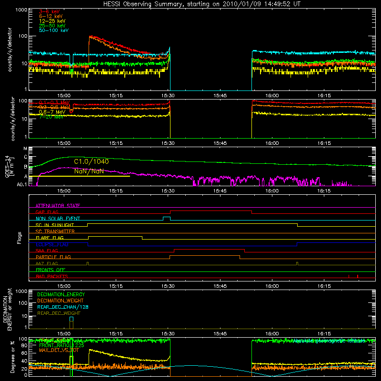Image resolution: width=381 pixels, height=381 pixels.
Task: Select the '6-12 keV' legend label
Action: coord(51,16)
